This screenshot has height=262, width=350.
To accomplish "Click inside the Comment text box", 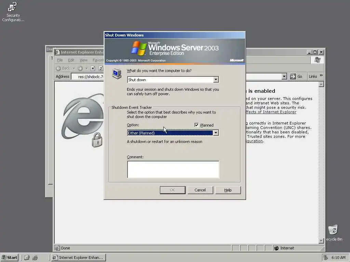I will click(173, 170).
